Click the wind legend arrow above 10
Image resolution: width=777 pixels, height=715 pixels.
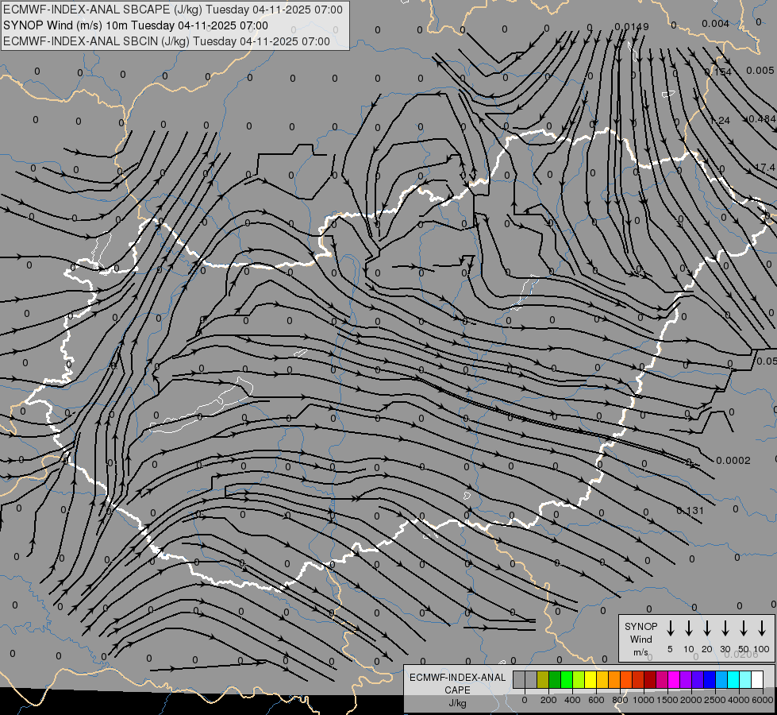pos(688,628)
